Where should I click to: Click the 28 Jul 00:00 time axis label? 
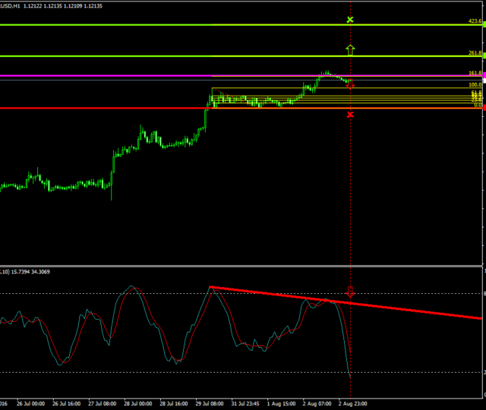(137, 404)
